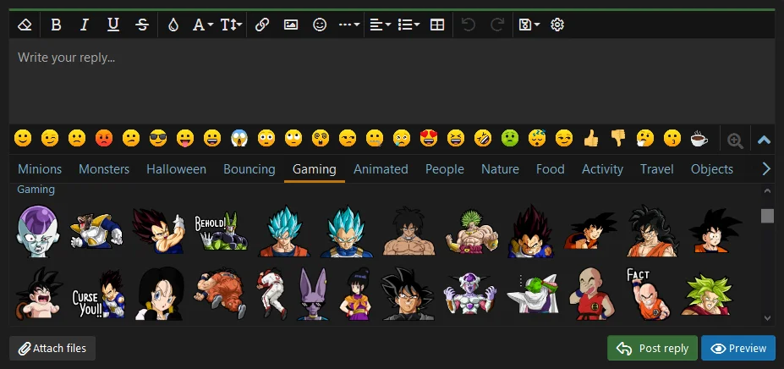This screenshot has height=369, width=784.
Task: Switch to the Animated tab
Action: 381,169
